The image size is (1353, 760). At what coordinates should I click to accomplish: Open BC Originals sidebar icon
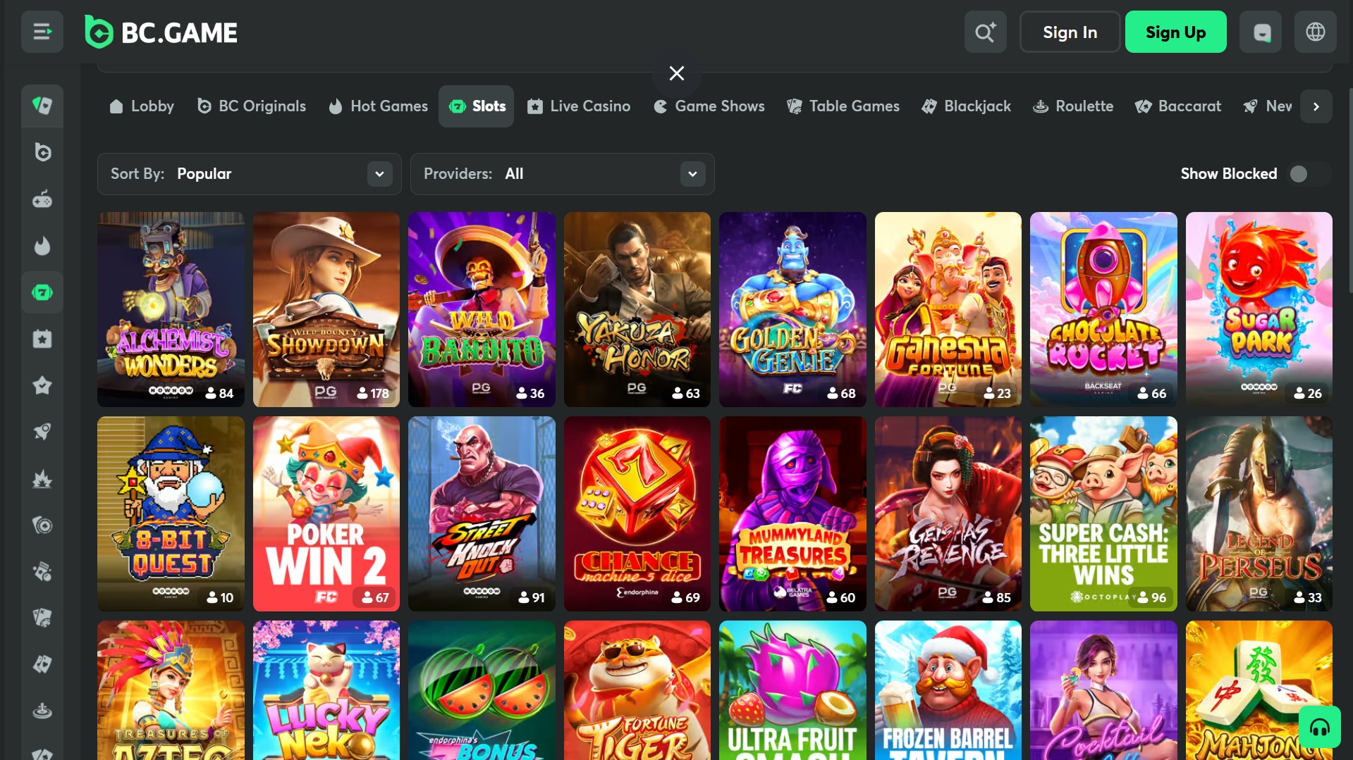[42, 152]
